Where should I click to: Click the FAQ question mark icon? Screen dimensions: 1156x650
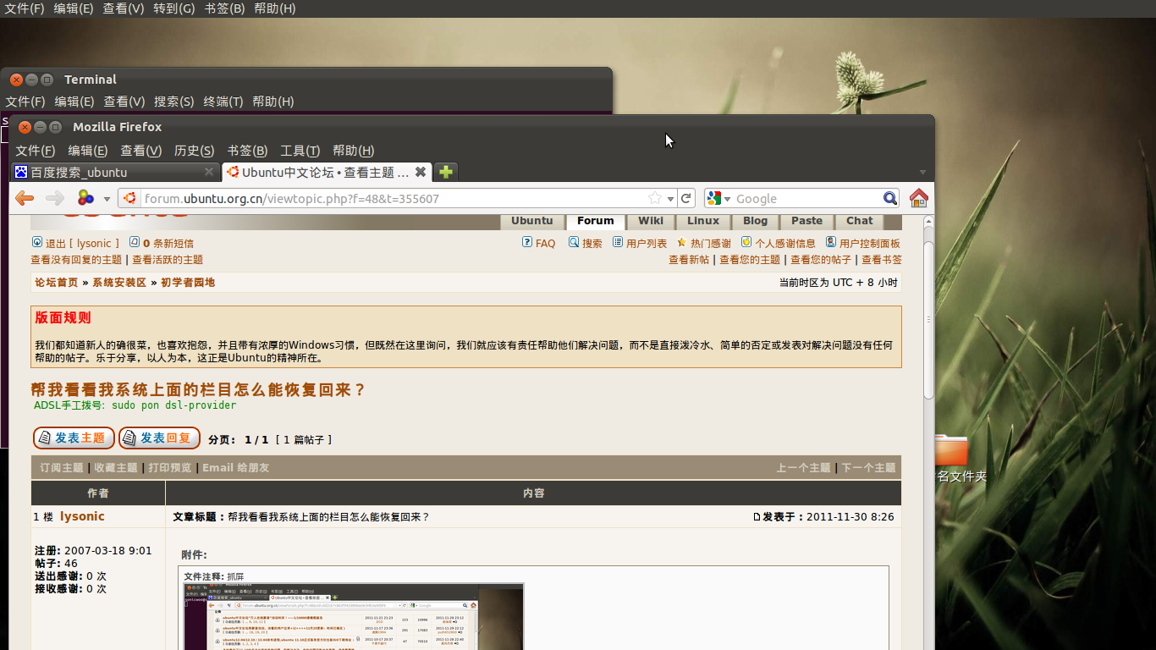click(527, 242)
